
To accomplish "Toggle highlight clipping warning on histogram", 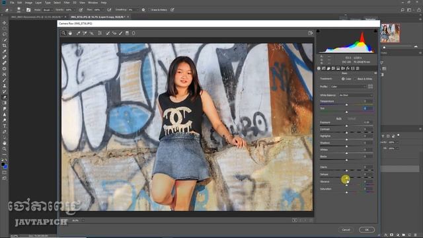I will coord(375,31).
